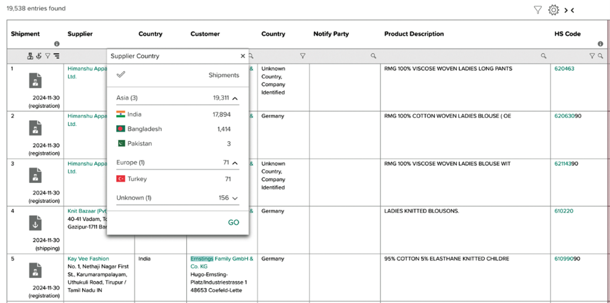The width and height of the screenshot is (610, 303).
Task: Click the Unknown total 156 value
Action: click(x=224, y=198)
